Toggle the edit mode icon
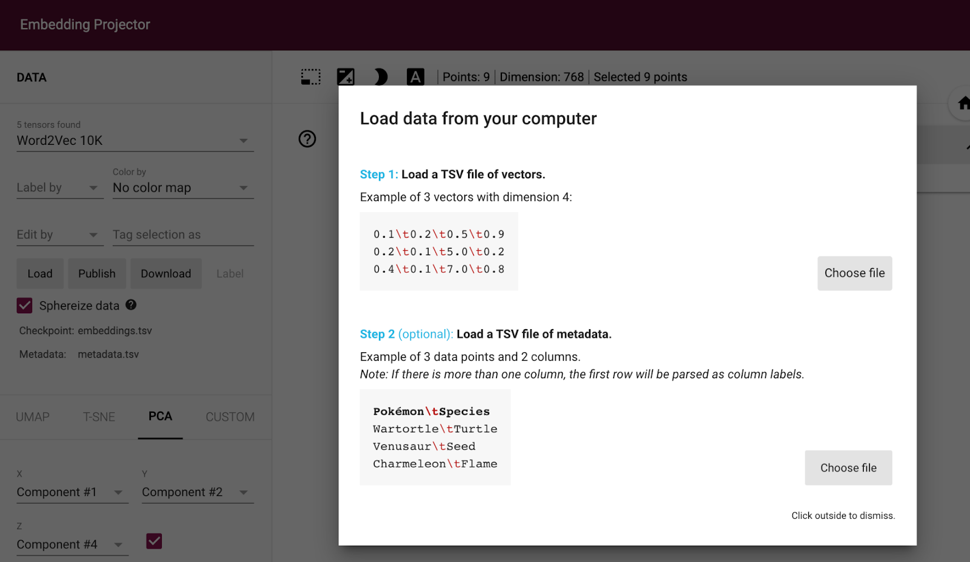Viewport: 970px width, 562px height. click(x=346, y=77)
